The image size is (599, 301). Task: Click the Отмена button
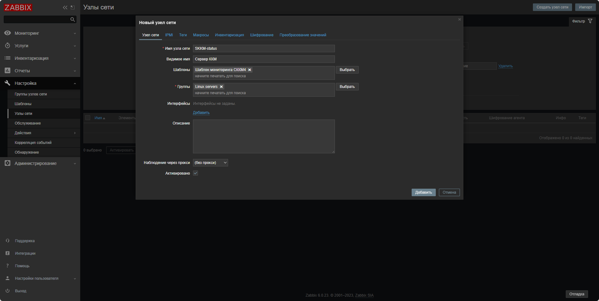tap(449, 192)
